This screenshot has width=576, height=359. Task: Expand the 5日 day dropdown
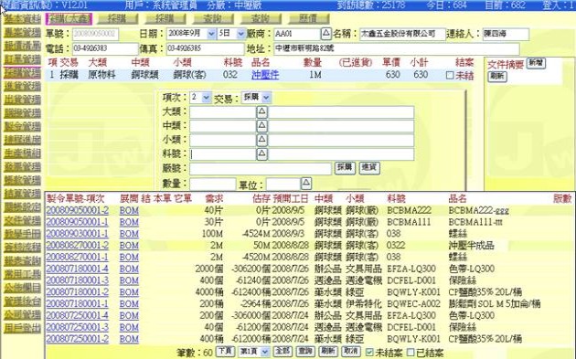(x=231, y=34)
